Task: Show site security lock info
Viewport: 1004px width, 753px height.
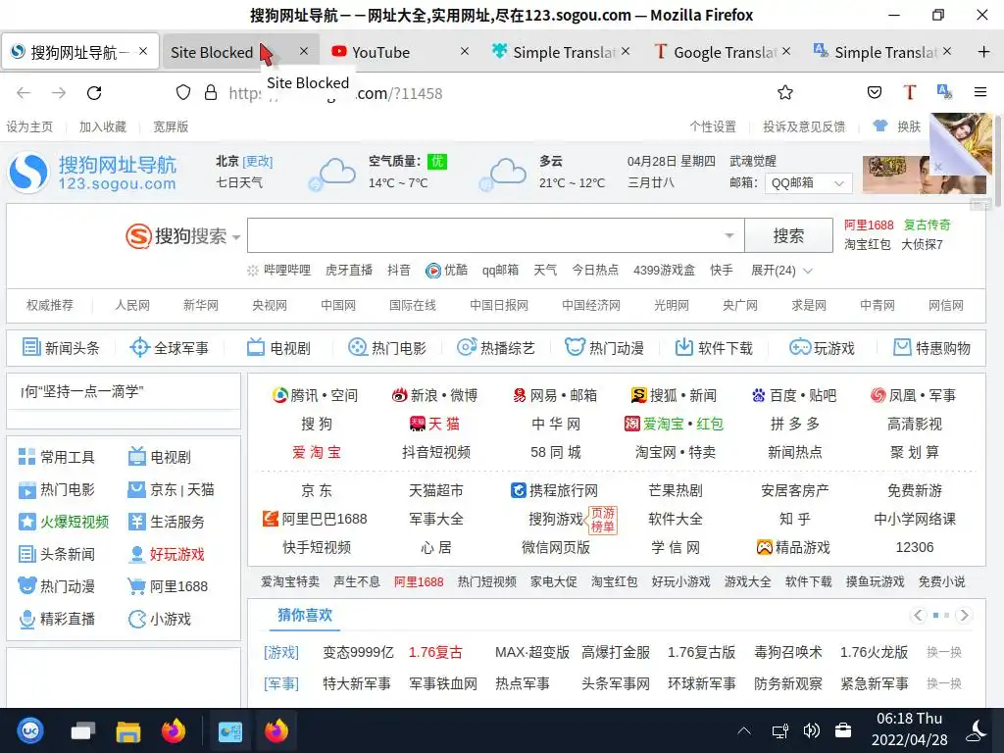Action: point(211,93)
